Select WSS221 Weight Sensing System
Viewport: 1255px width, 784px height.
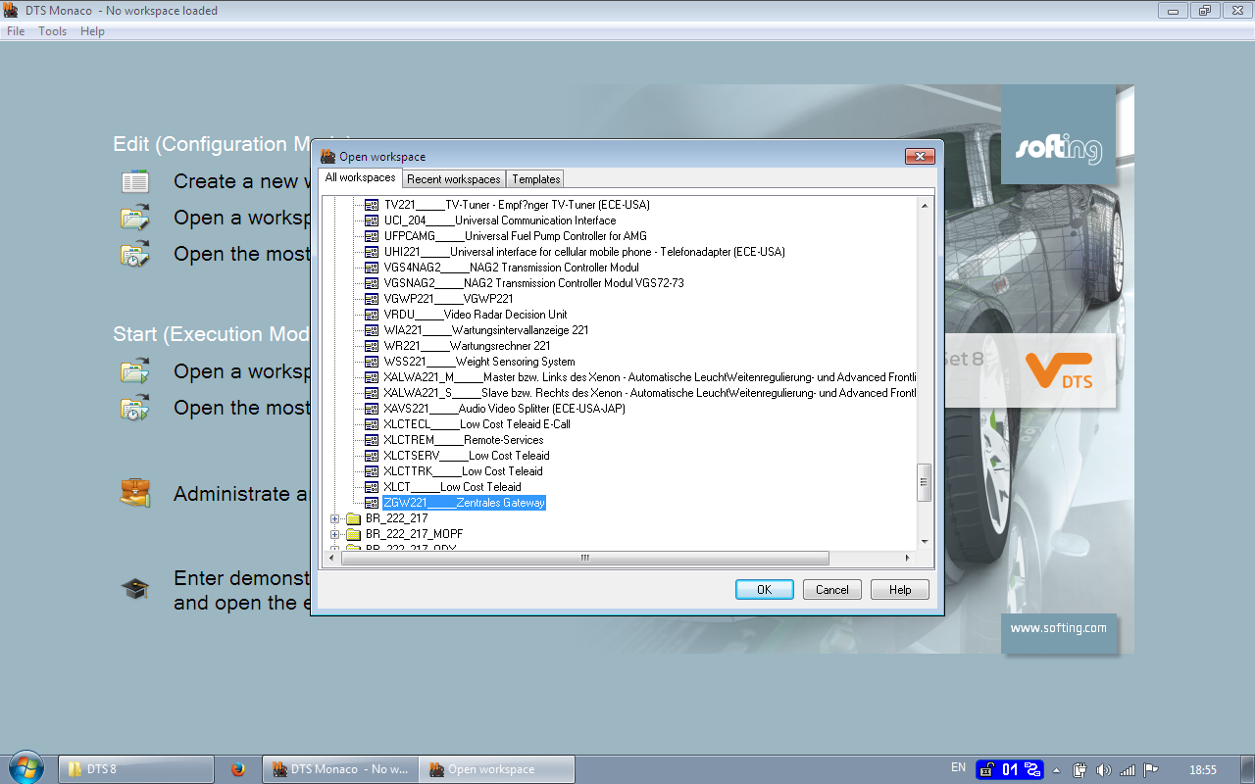[x=479, y=362]
